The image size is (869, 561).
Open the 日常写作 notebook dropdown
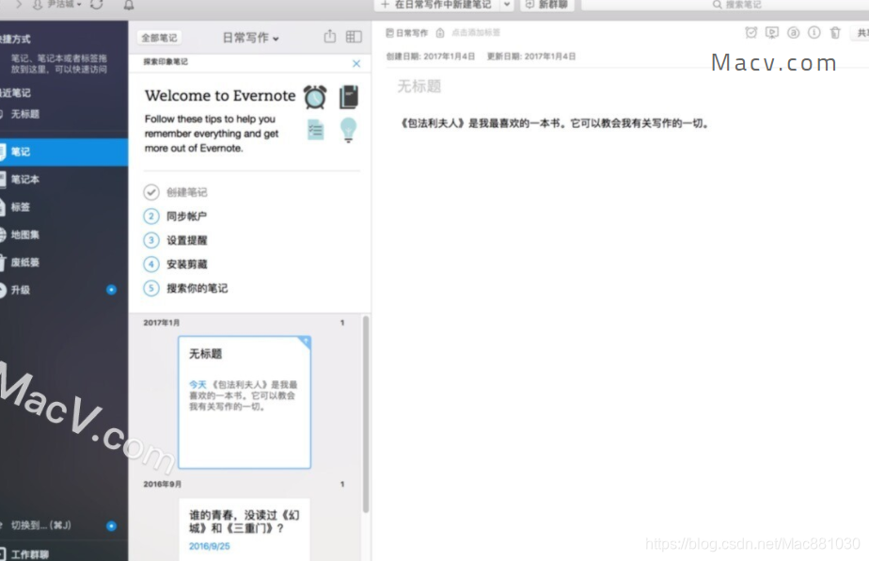pos(250,38)
